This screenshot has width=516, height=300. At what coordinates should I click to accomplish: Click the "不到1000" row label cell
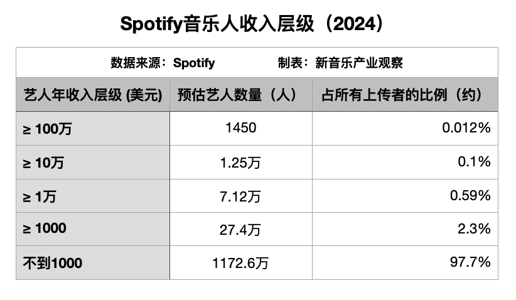93,263
